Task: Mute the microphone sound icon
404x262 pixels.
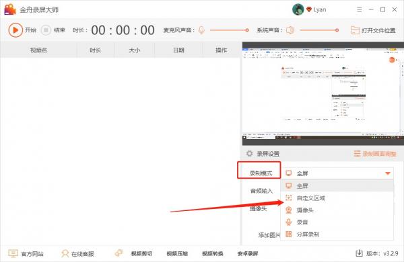Action: pos(201,30)
